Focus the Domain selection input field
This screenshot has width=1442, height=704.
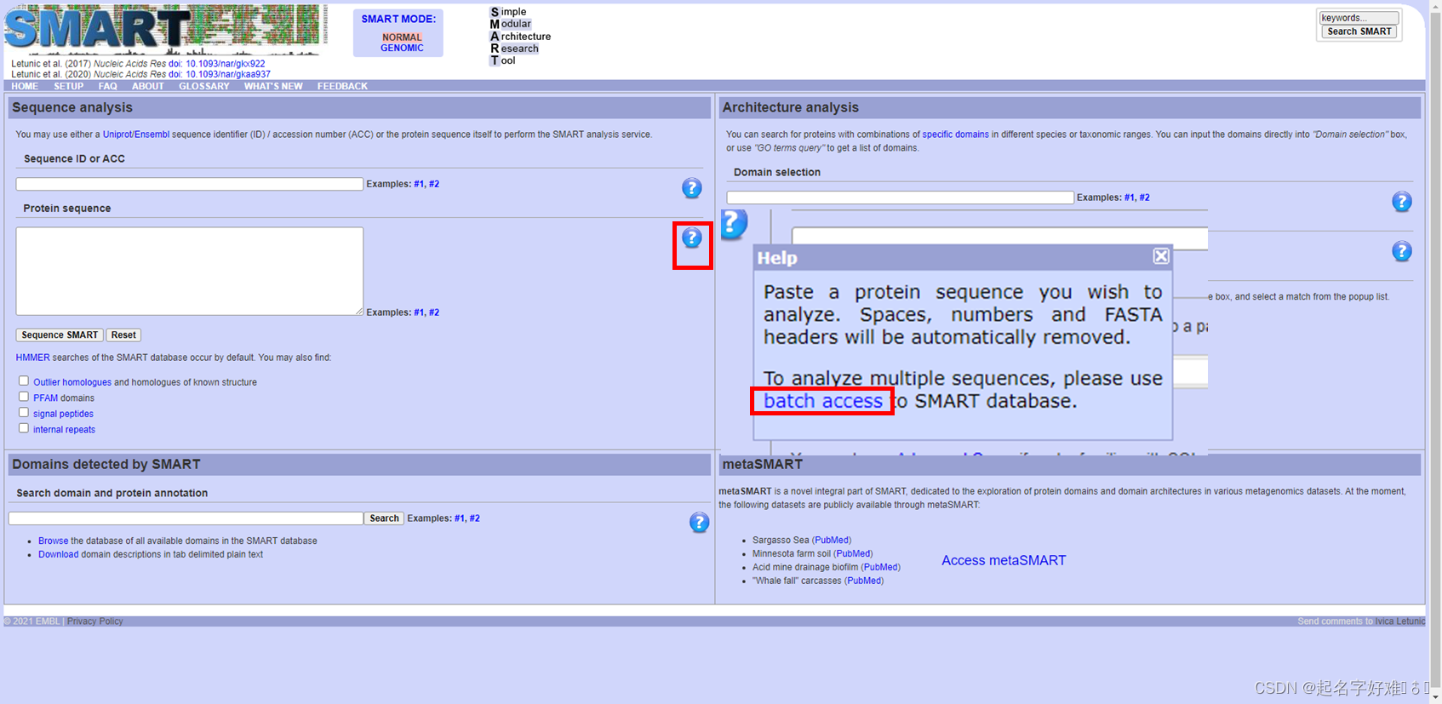pyautogui.click(x=900, y=197)
